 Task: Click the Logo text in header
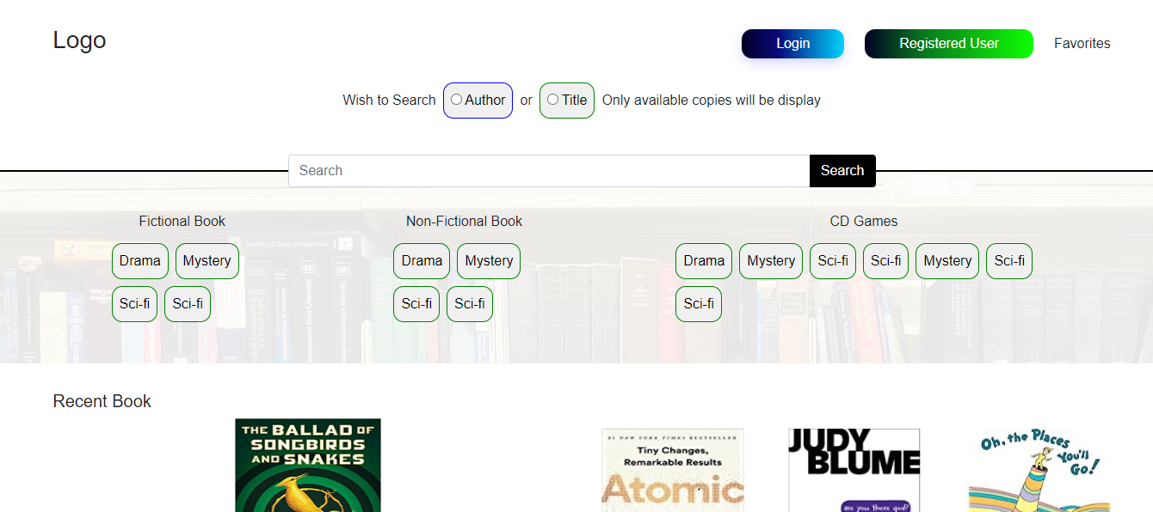coord(79,40)
